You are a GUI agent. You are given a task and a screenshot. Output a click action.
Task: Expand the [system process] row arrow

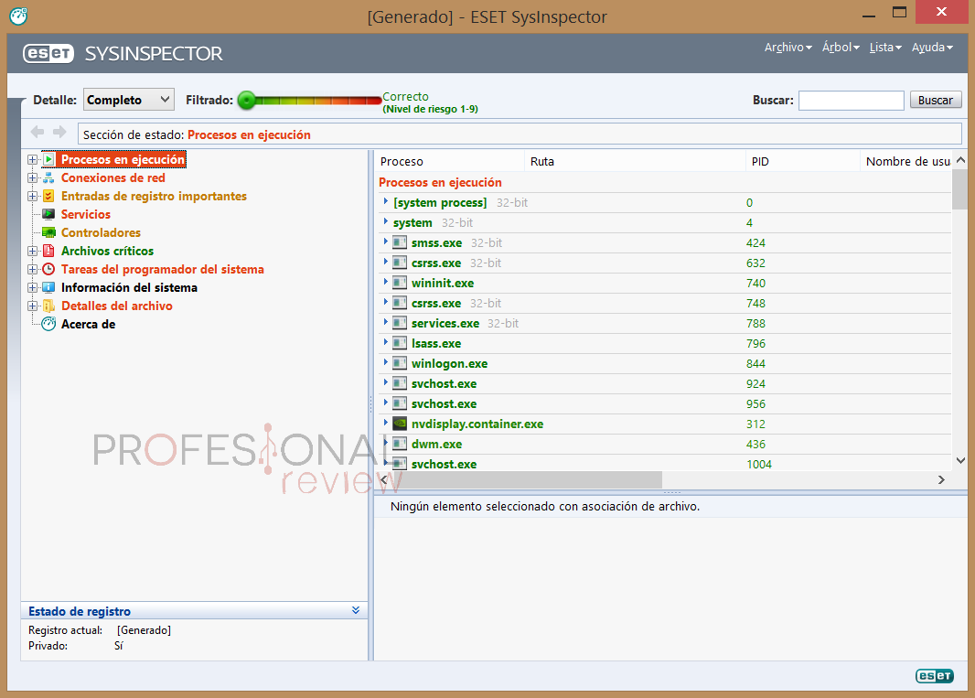pos(386,201)
